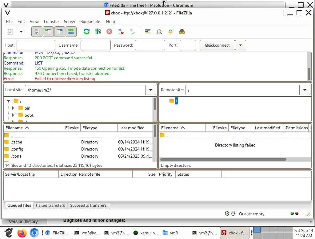Expand the bin folder in tree
315x239 pixels.
click(x=13, y=108)
